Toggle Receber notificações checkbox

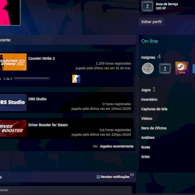pos(98,177)
